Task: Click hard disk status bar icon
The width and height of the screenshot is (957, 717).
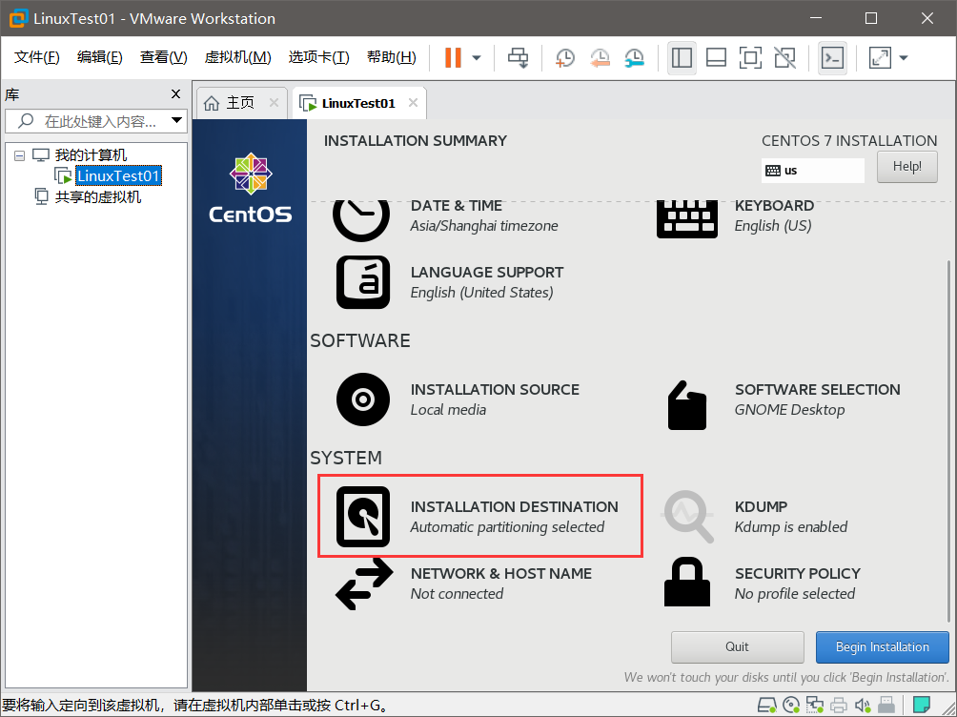Action: tap(767, 706)
